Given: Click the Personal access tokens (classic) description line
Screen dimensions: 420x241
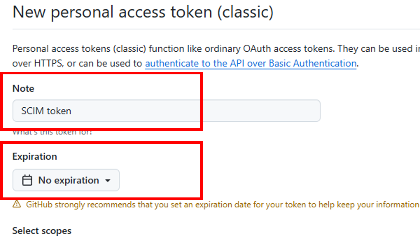Looking at the screenshot, I should tap(216, 49).
